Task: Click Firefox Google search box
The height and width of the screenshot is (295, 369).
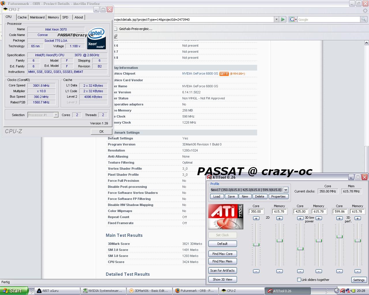Action: pyautogui.click(x=328, y=19)
